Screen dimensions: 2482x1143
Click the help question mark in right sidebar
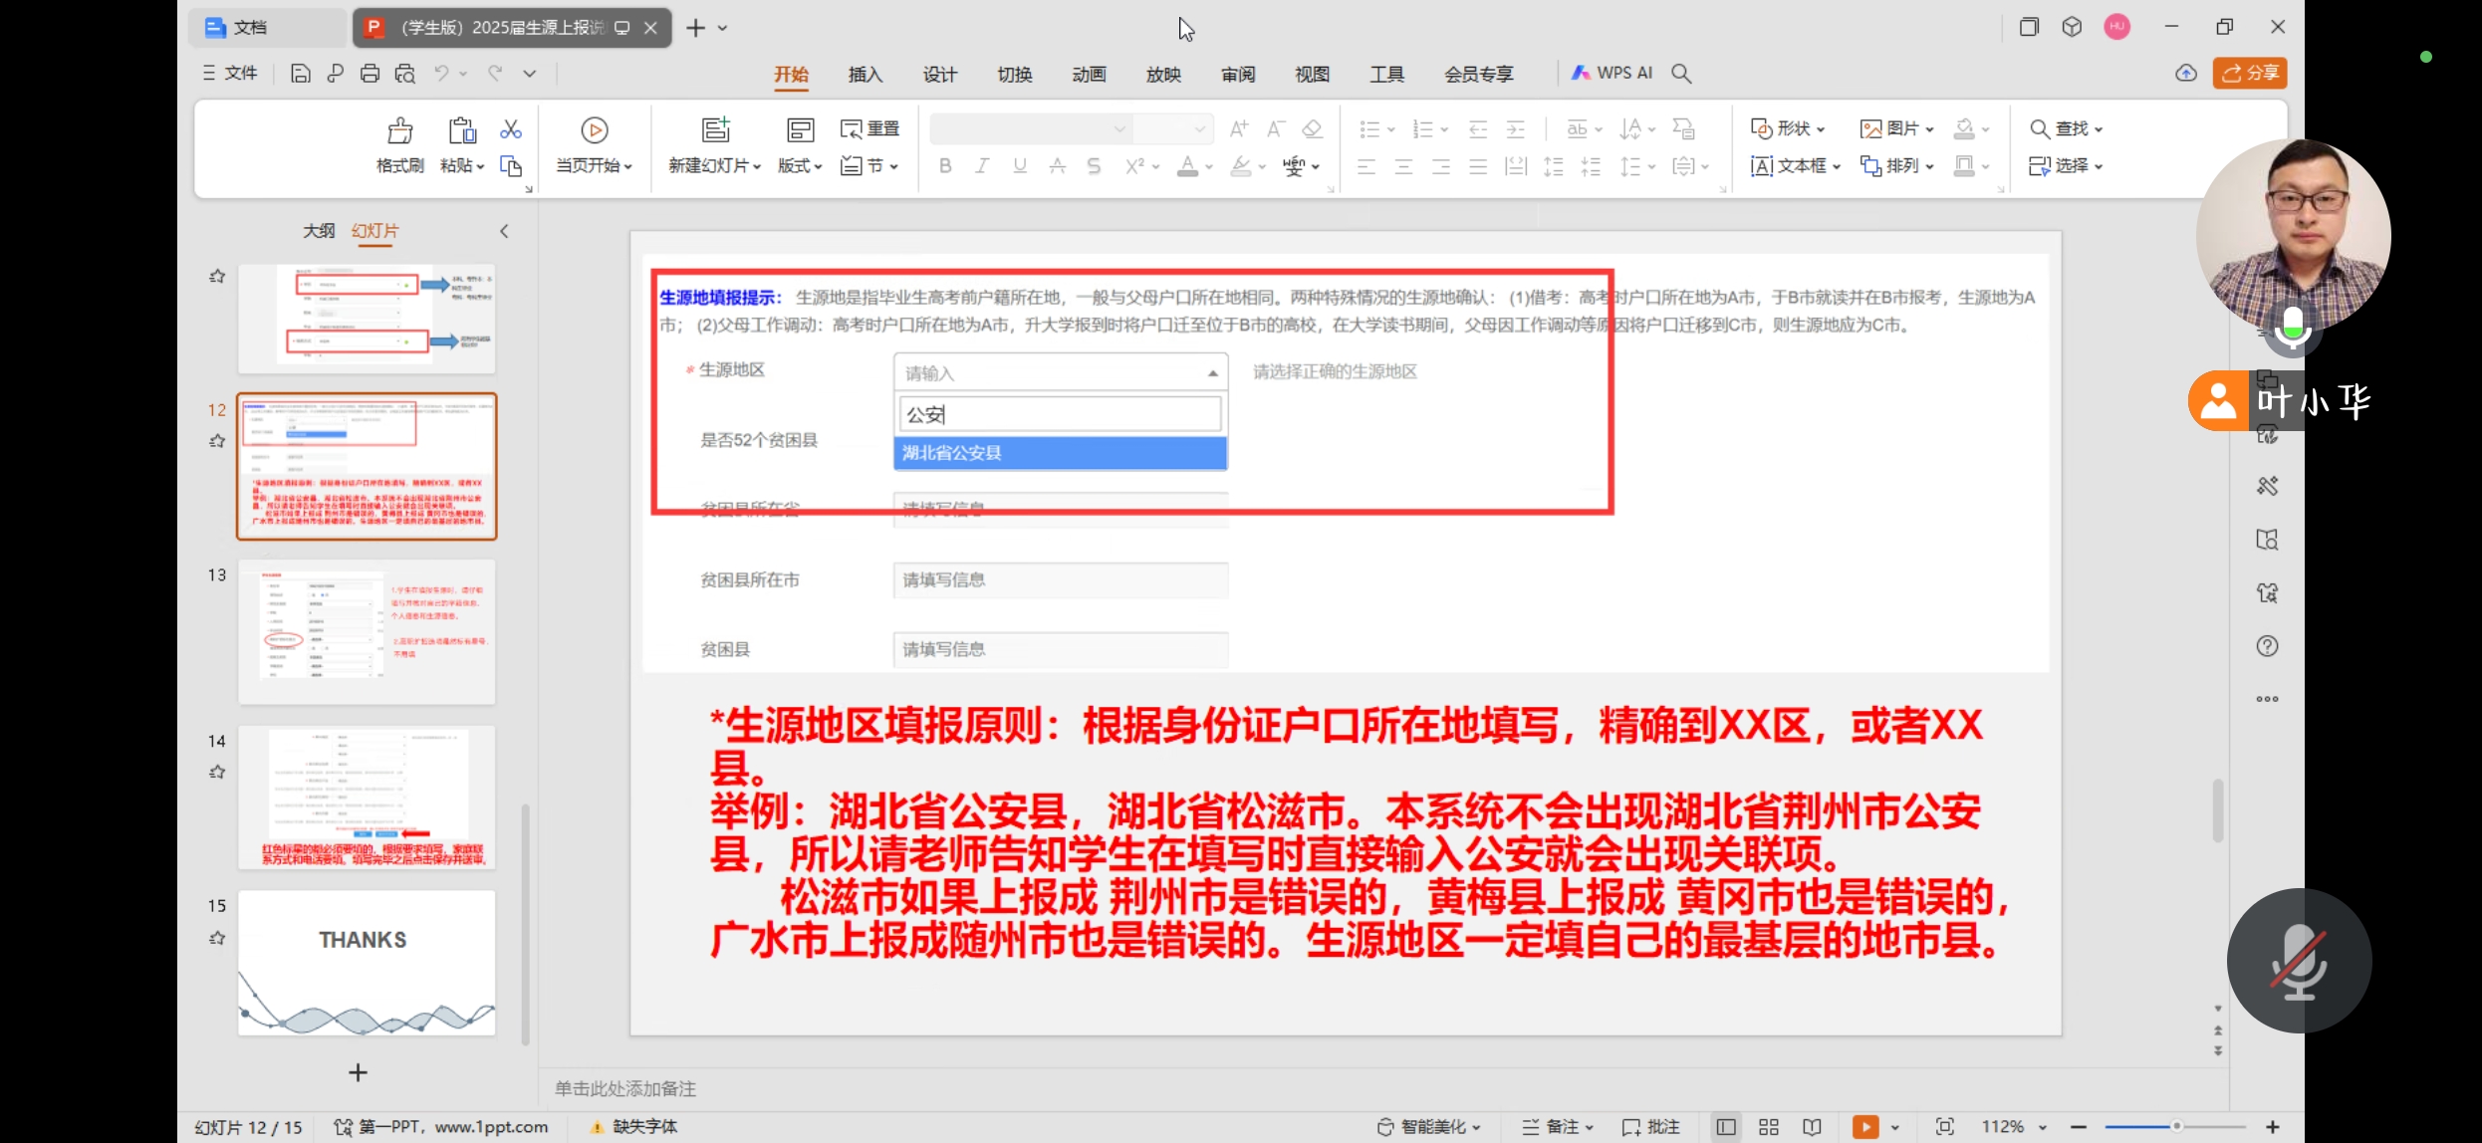pyautogui.click(x=2267, y=646)
